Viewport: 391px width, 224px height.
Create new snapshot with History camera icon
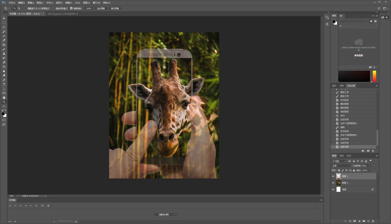pos(368,151)
